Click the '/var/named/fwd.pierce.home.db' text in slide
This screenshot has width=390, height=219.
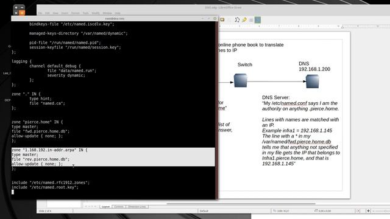click(x=296, y=142)
